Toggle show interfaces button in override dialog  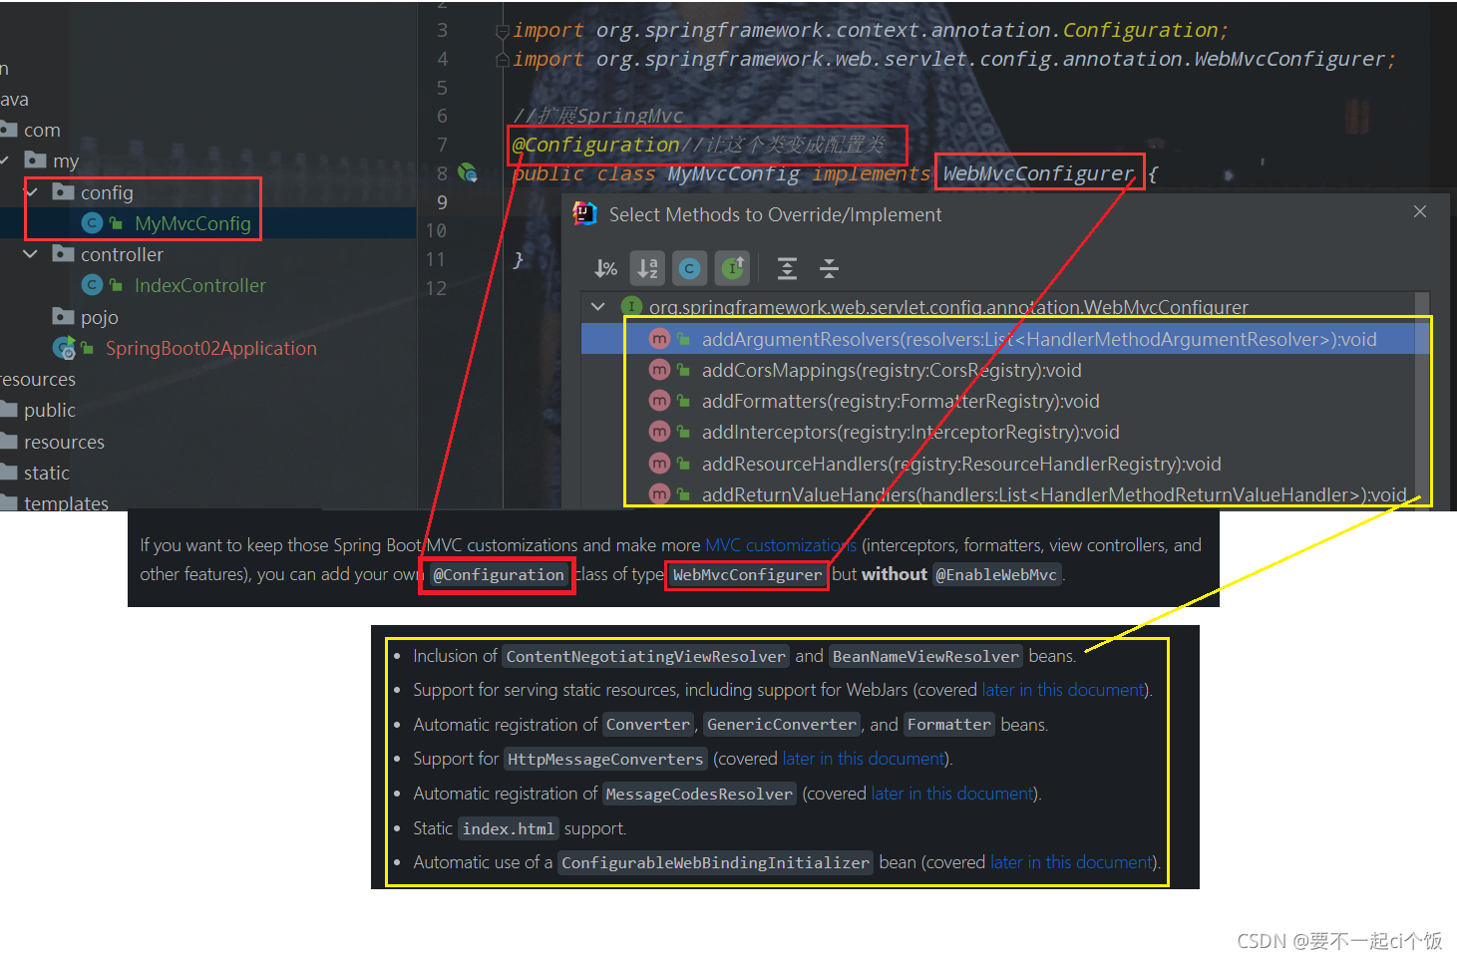[x=733, y=268]
